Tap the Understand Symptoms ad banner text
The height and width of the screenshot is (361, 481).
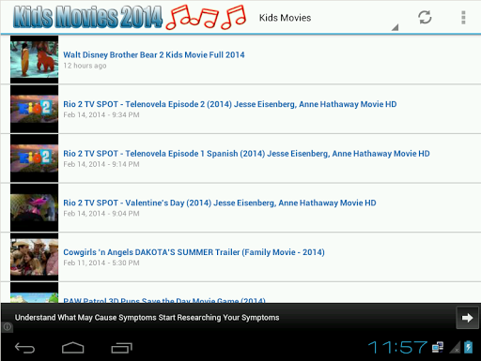pyautogui.click(x=147, y=318)
